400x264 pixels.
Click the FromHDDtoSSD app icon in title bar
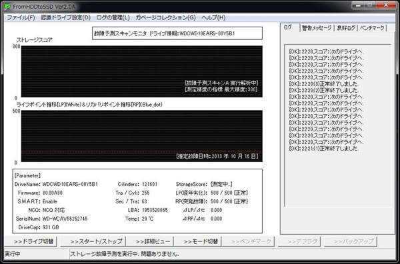(7, 7)
